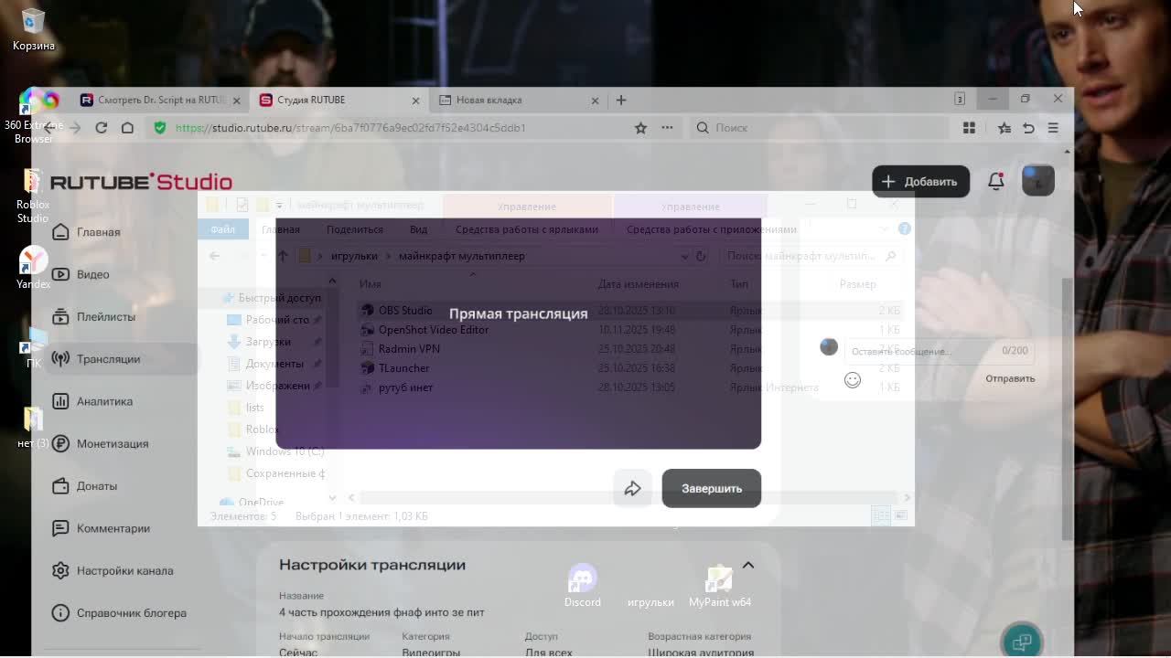Select the Radmin VPN file row
The width and height of the screenshot is (1171, 658).
pyautogui.click(x=631, y=349)
